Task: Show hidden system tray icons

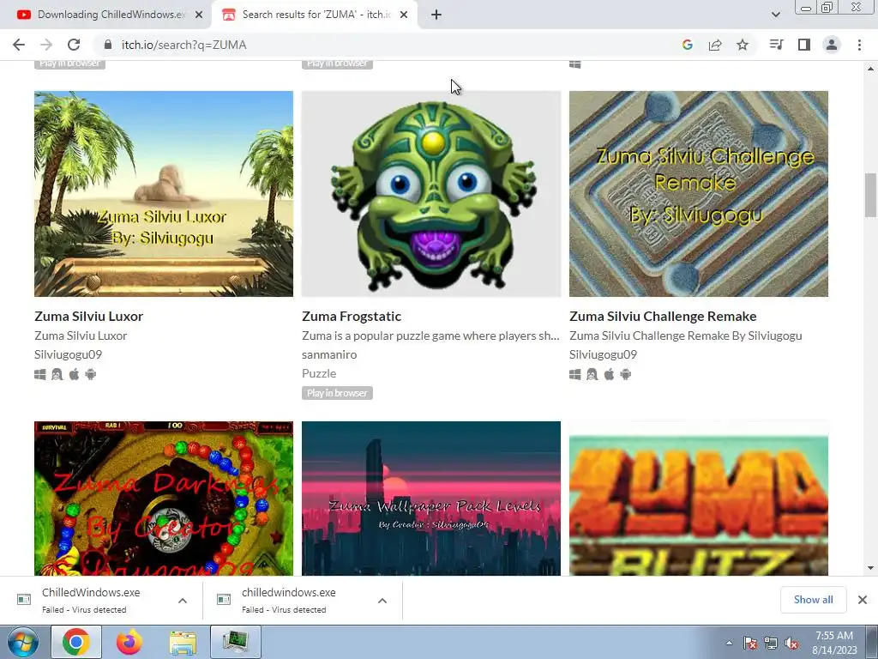Action: pos(729,643)
